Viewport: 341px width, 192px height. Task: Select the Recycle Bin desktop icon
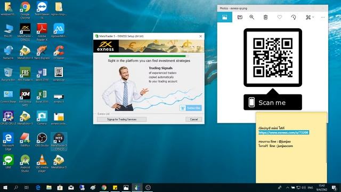point(9,74)
